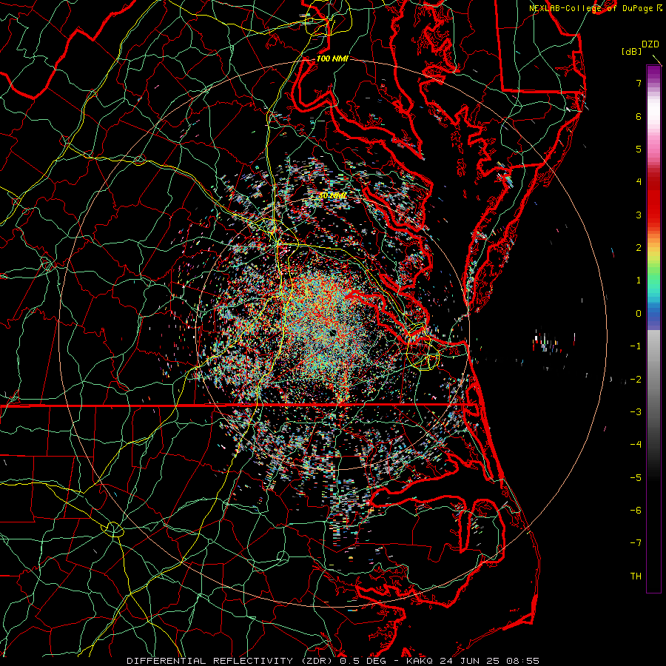Click the 100 NMI range ring label
Screen dimensions: 666x666
coord(332,58)
